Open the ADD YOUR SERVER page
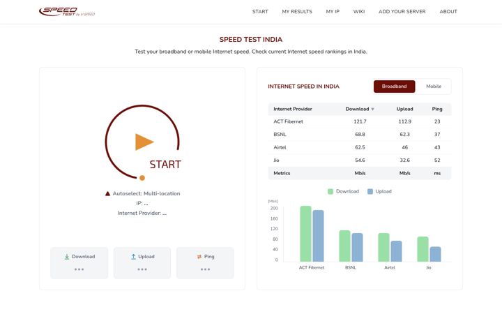The image size is (502, 314). [x=402, y=12]
